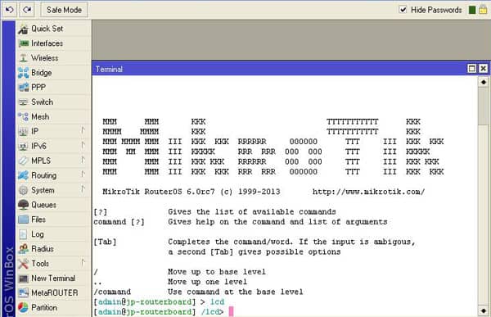The image size is (491, 317).
Task: Click the System gear icon
Action: (x=23, y=190)
